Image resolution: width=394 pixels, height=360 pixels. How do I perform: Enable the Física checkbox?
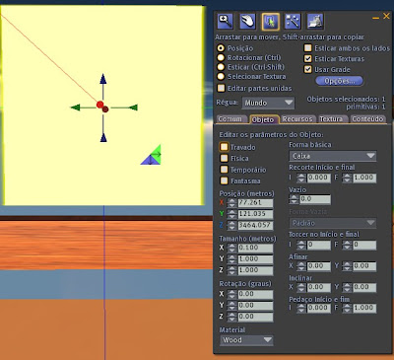pos(224,158)
